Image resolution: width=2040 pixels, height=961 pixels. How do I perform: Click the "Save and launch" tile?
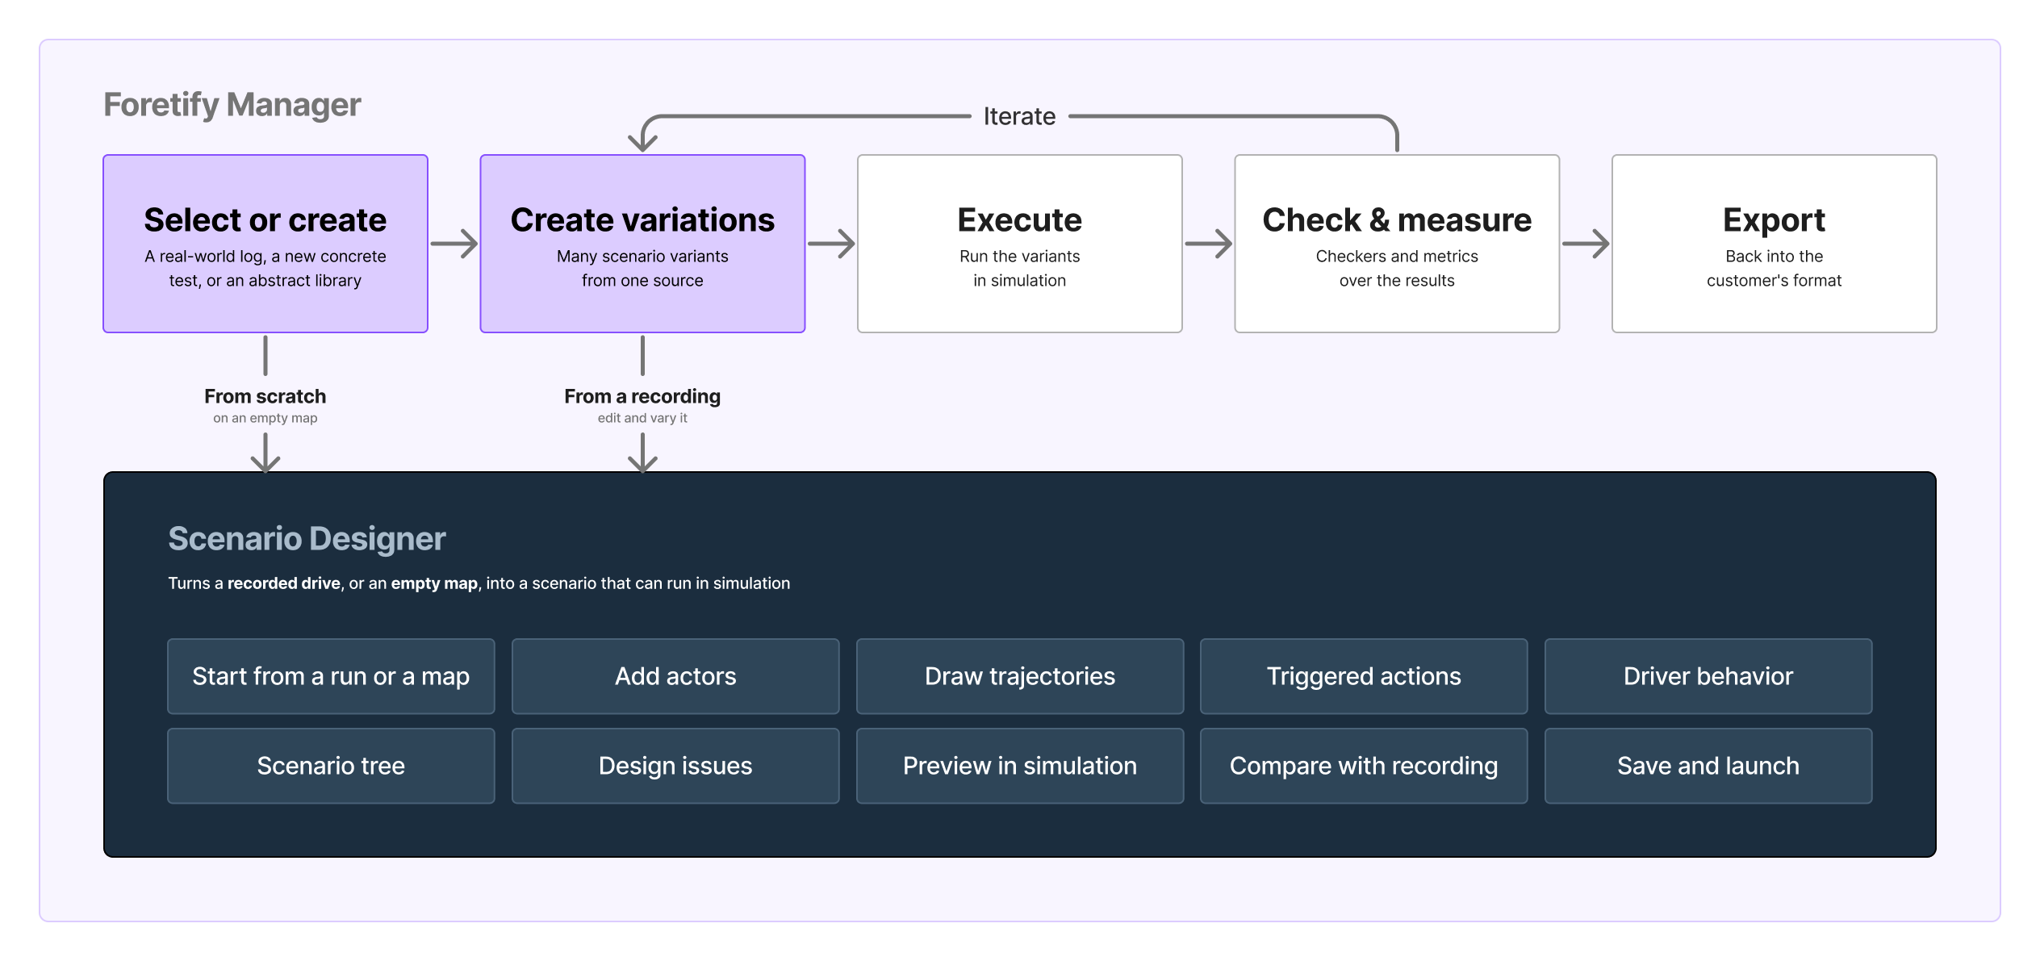click(x=1708, y=766)
